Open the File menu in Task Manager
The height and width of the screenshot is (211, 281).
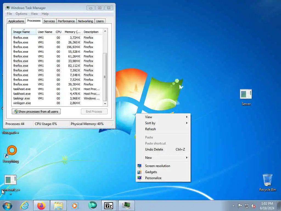[x=9, y=14]
